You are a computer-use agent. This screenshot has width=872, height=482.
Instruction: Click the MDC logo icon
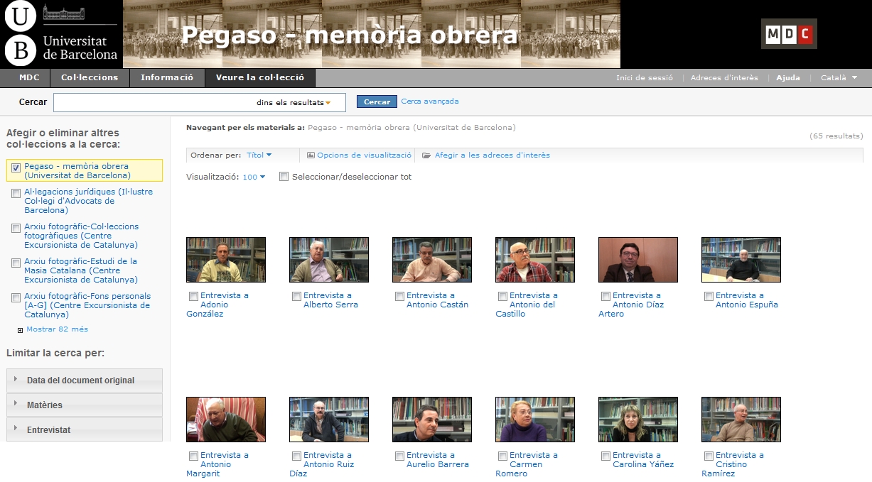tap(788, 34)
